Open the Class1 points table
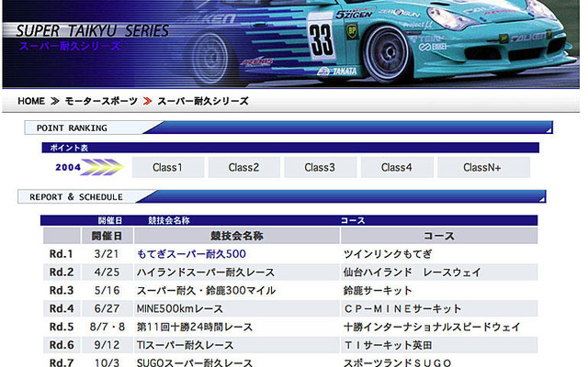 (x=167, y=167)
